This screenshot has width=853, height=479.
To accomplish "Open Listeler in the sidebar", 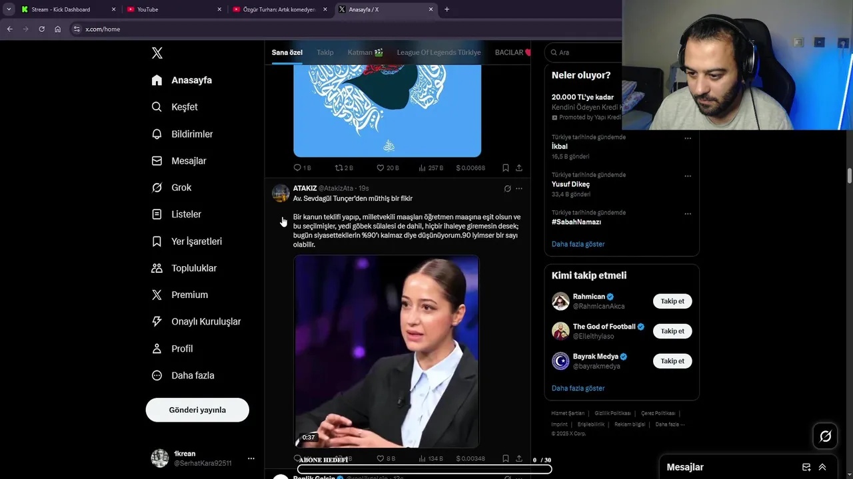I will 176,214.
